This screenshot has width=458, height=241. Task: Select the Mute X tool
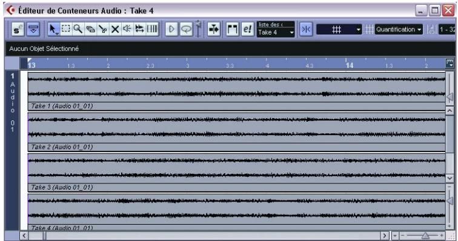click(115, 29)
